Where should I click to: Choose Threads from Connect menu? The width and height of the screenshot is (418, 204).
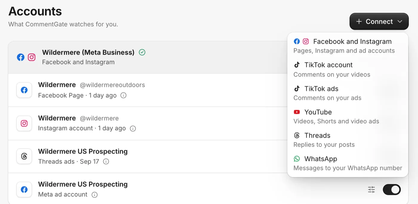pos(348,140)
